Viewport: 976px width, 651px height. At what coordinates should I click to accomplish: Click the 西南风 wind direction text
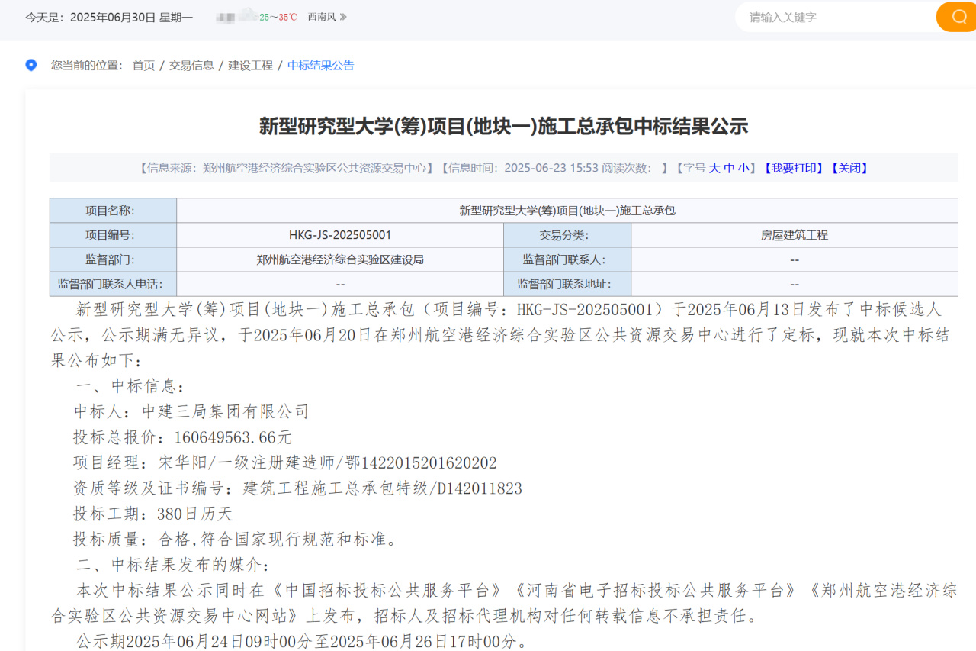point(322,17)
